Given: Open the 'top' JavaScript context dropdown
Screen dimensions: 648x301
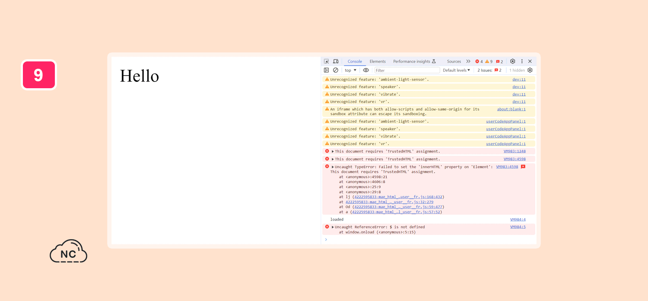Looking at the screenshot, I should click(351, 70).
